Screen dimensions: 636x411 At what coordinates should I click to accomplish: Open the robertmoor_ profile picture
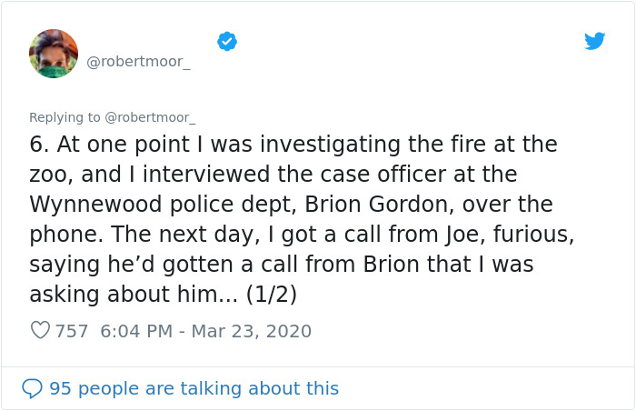click(54, 54)
